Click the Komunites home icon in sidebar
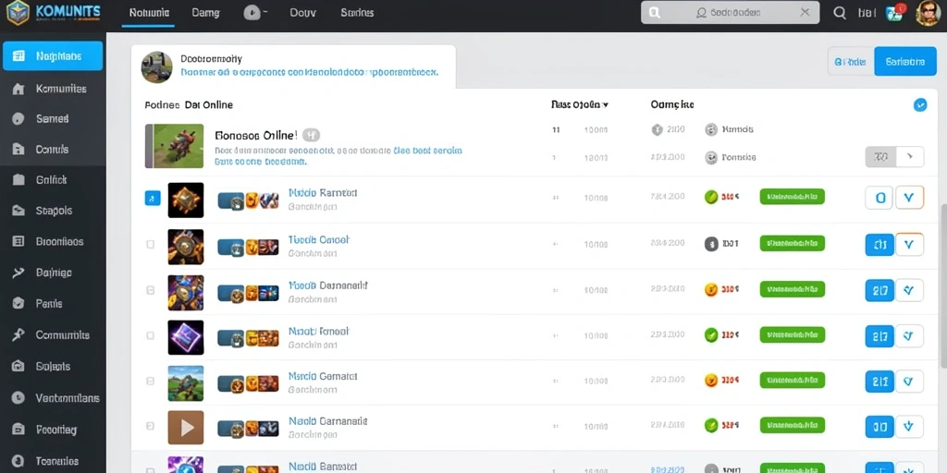947x473 pixels. pyautogui.click(x=18, y=89)
